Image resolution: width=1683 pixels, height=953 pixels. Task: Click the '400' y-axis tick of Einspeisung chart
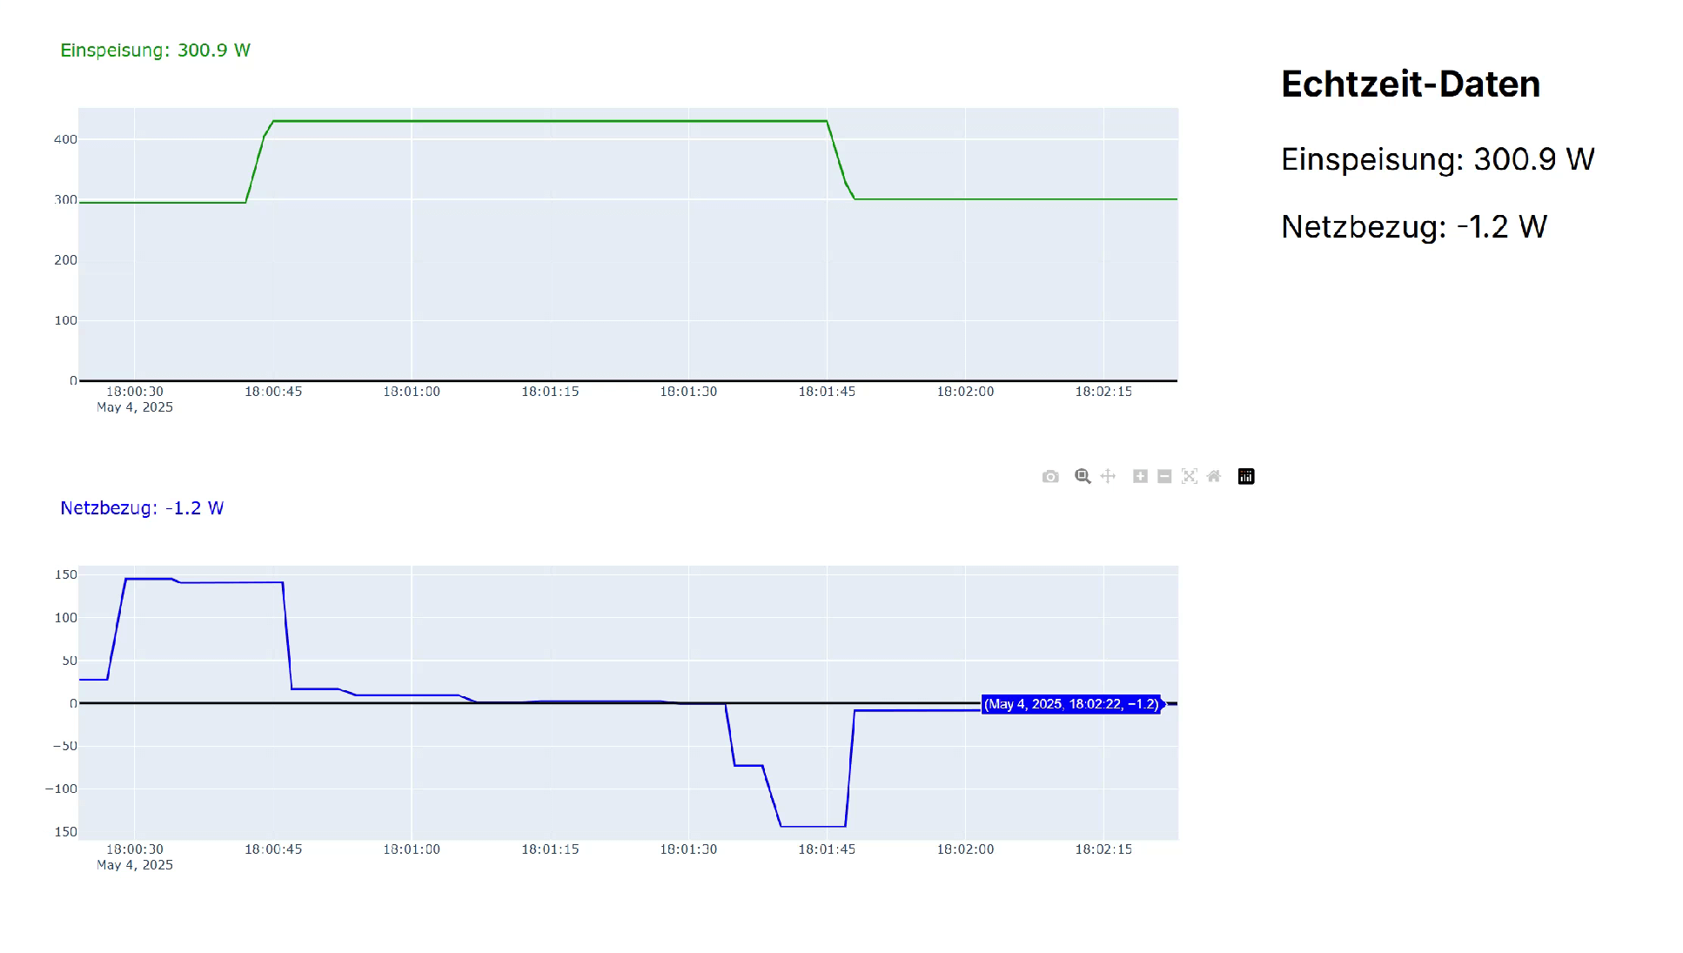pyautogui.click(x=65, y=139)
